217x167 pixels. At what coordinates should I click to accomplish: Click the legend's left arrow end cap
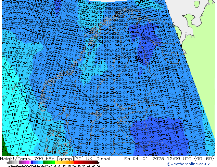click(x=8, y=163)
